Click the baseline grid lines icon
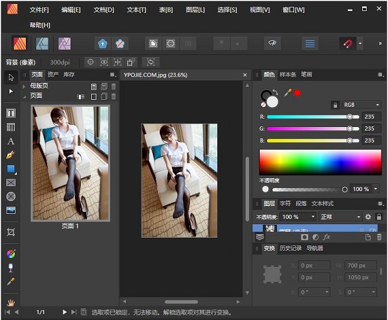The image size is (388, 320). pos(310,44)
